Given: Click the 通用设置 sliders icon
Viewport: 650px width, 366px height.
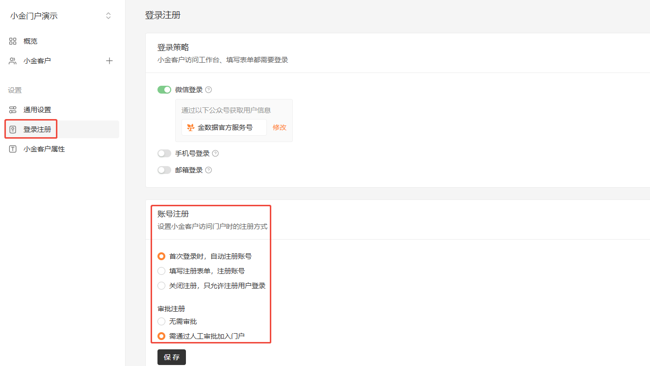Looking at the screenshot, I should pos(13,110).
